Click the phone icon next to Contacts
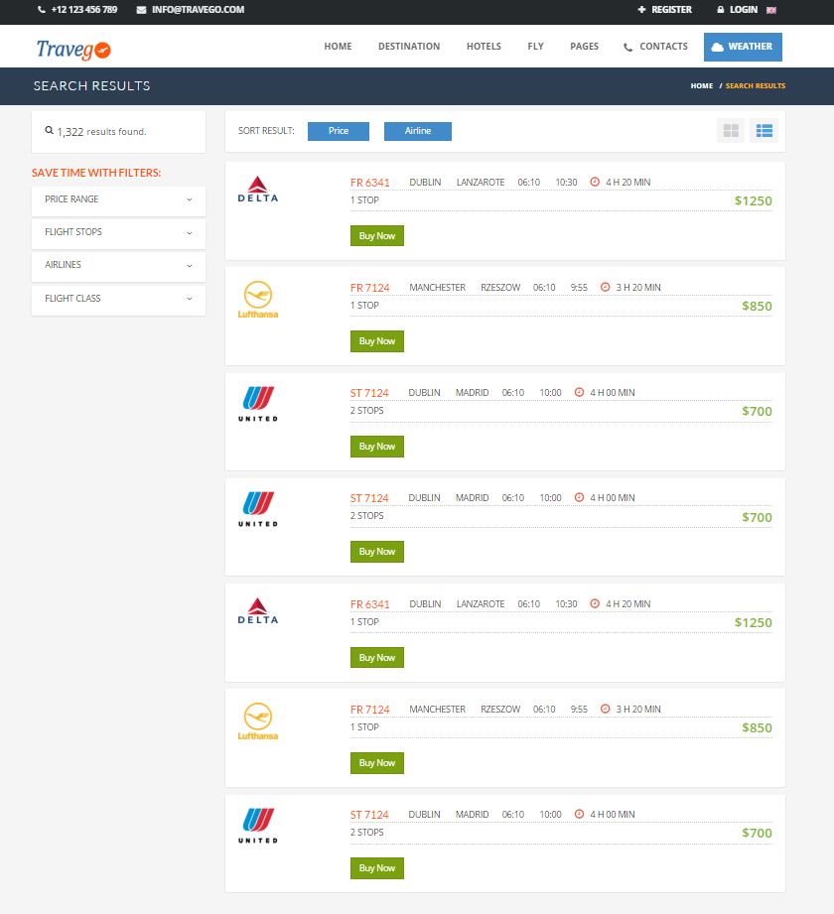This screenshot has width=834, height=914. (627, 48)
